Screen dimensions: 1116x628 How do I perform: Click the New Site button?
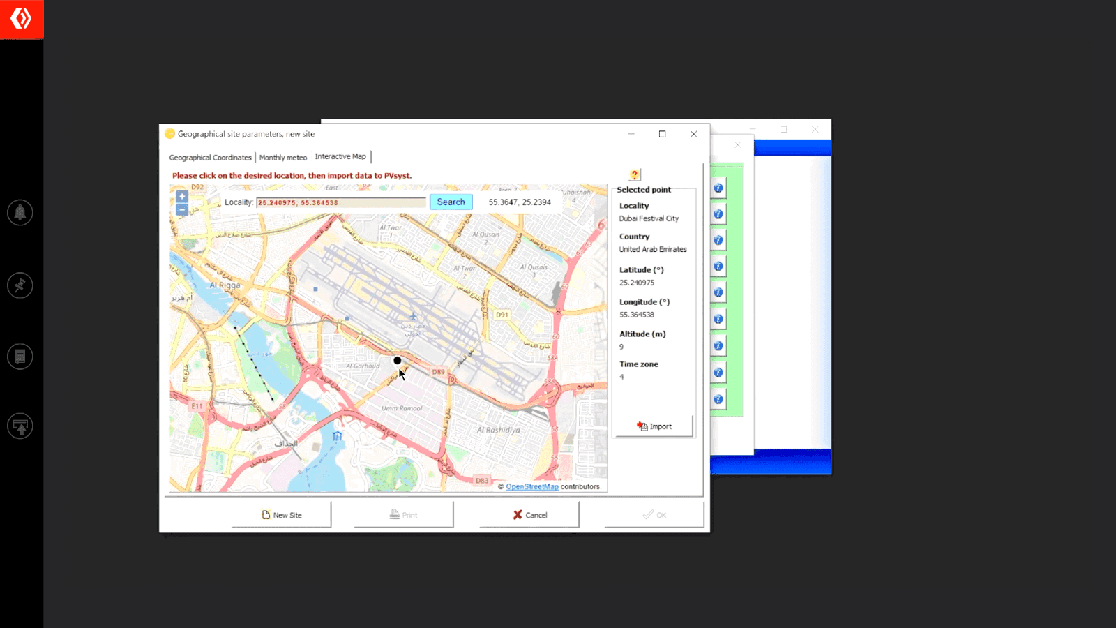pyautogui.click(x=281, y=515)
